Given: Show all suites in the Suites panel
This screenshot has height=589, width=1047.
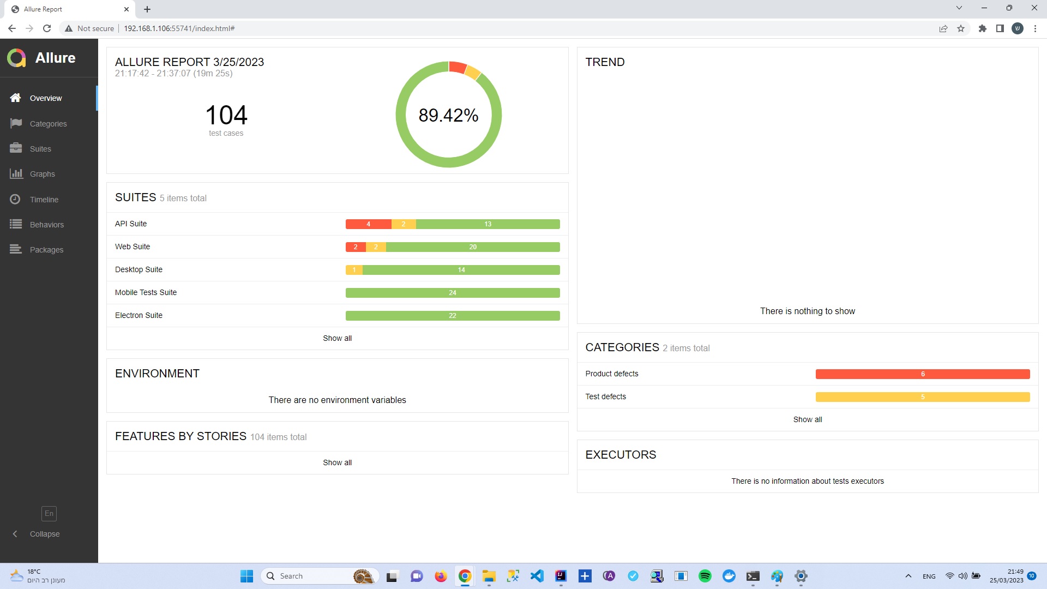Looking at the screenshot, I should 337,338.
